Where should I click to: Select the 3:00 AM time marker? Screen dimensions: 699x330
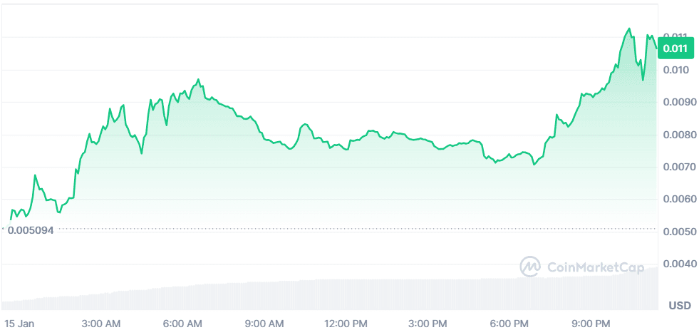point(101,324)
